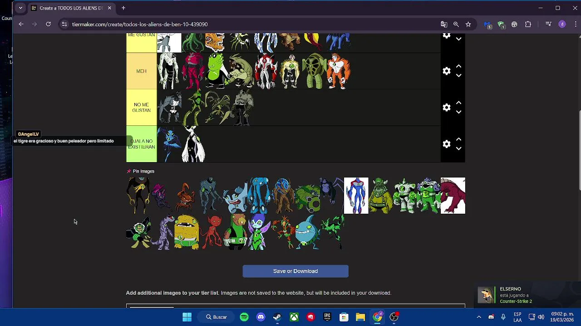Select the white alien in OJALA NO EXISTIERAN row
The height and width of the screenshot is (326, 581).
coord(193,144)
